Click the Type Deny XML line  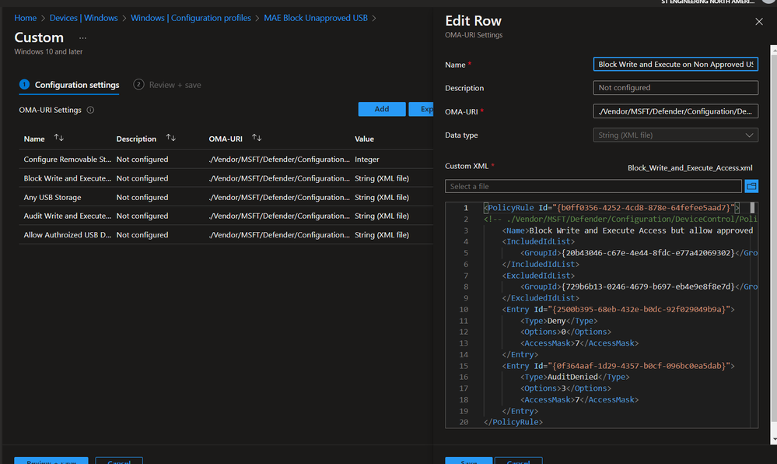click(x=559, y=321)
